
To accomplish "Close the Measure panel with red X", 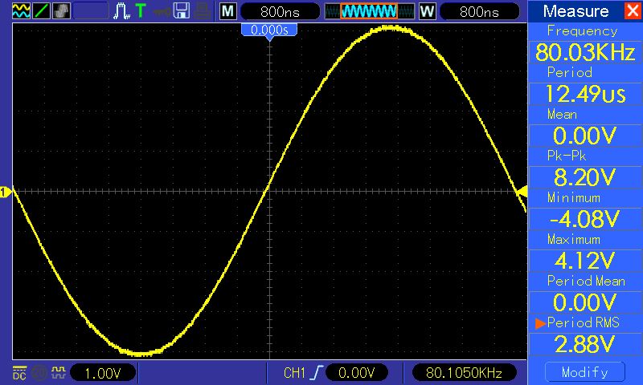I will 633,10.
